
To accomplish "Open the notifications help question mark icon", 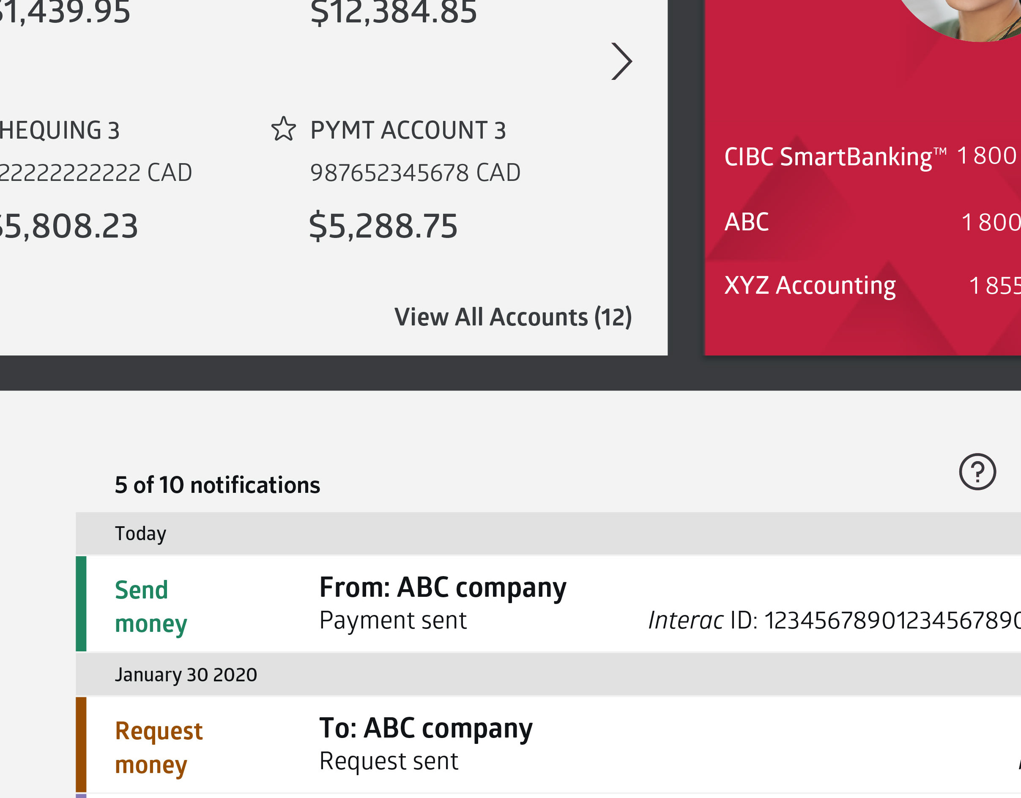I will point(977,472).
